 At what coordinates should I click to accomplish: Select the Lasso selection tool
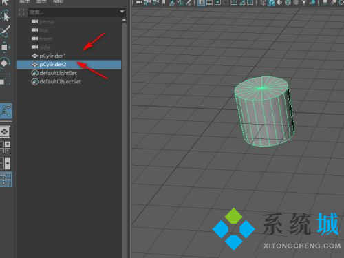coord(6,16)
